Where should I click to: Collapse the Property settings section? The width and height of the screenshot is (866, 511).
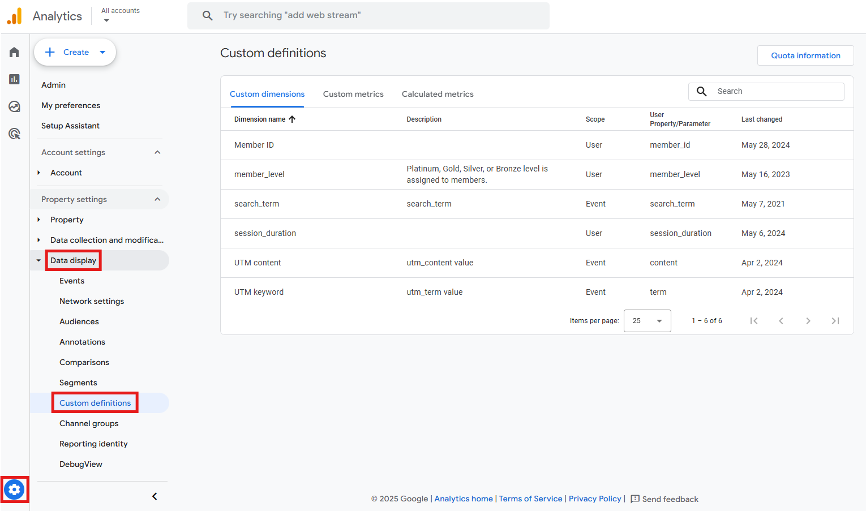coord(157,199)
